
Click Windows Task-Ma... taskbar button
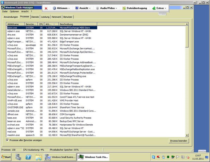click(93, 157)
